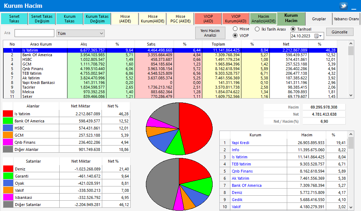Click scroll-down arrow of main institutions table

[x=351, y=95]
